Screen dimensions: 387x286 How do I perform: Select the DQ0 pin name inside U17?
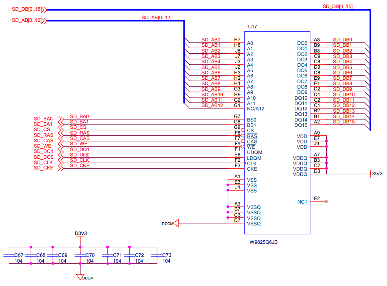click(x=302, y=43)
